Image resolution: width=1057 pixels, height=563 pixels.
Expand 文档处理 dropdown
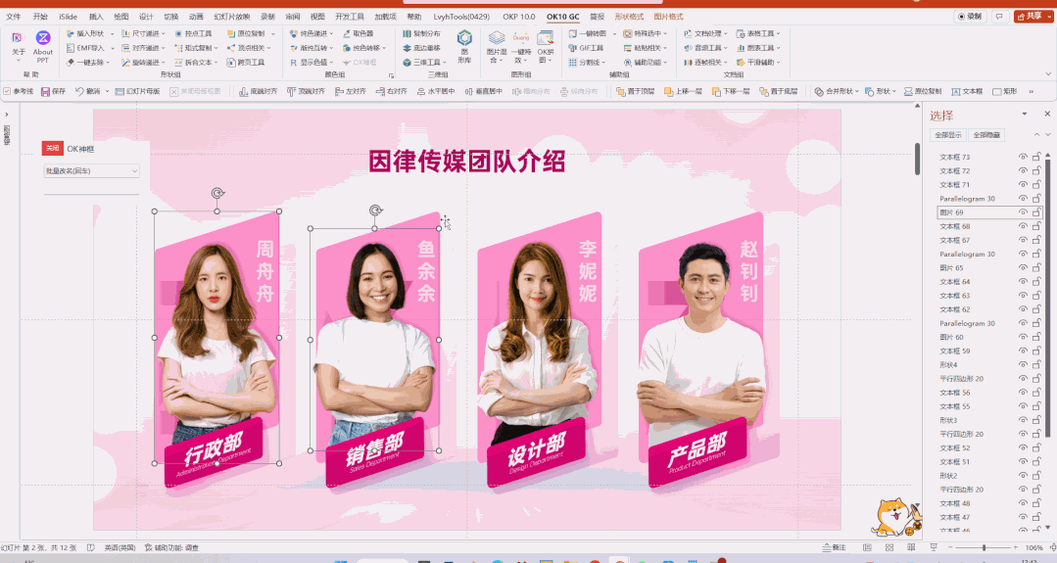(725, 33)
